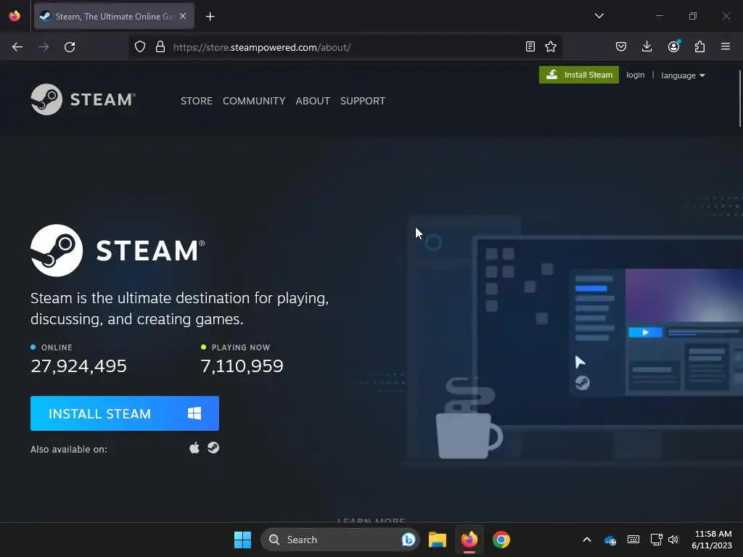This screenshot has width=743, height=557.
Task: Open the network tray icon
Action: coord(656,540)
